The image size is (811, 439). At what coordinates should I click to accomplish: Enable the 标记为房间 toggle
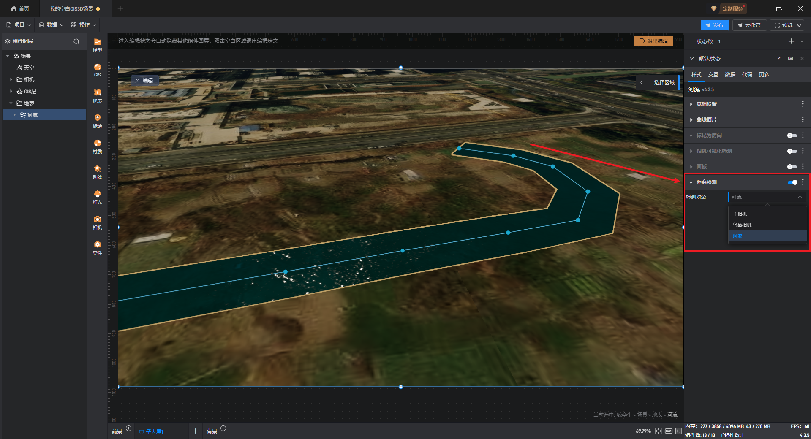(x=792, y=135)
